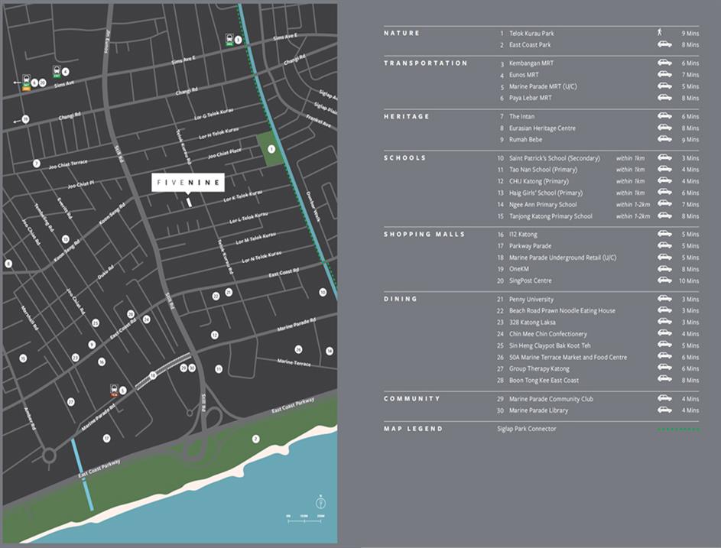Click the FIVENINE label on the map
This screenshot has height=548, width=721.
point(188,182)
